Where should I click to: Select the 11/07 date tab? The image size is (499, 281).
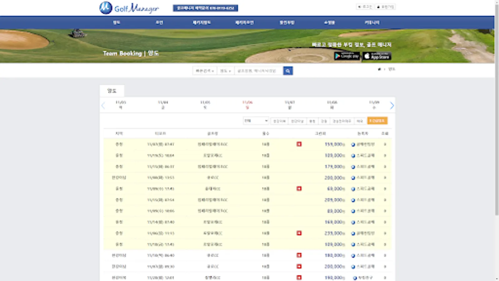click(290, 105)
